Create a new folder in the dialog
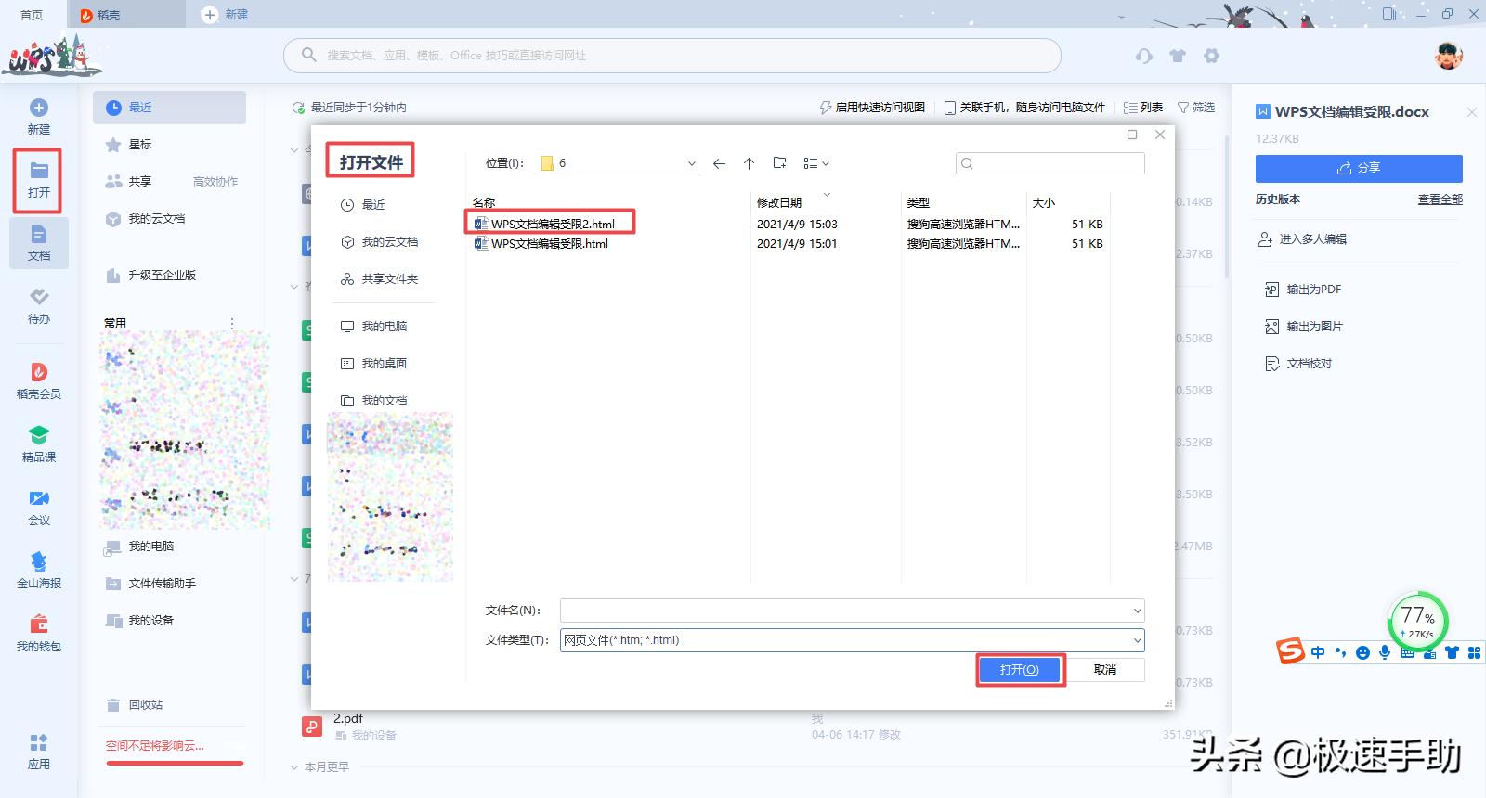This screenshot has height=798, width=1486. point(779,163)
